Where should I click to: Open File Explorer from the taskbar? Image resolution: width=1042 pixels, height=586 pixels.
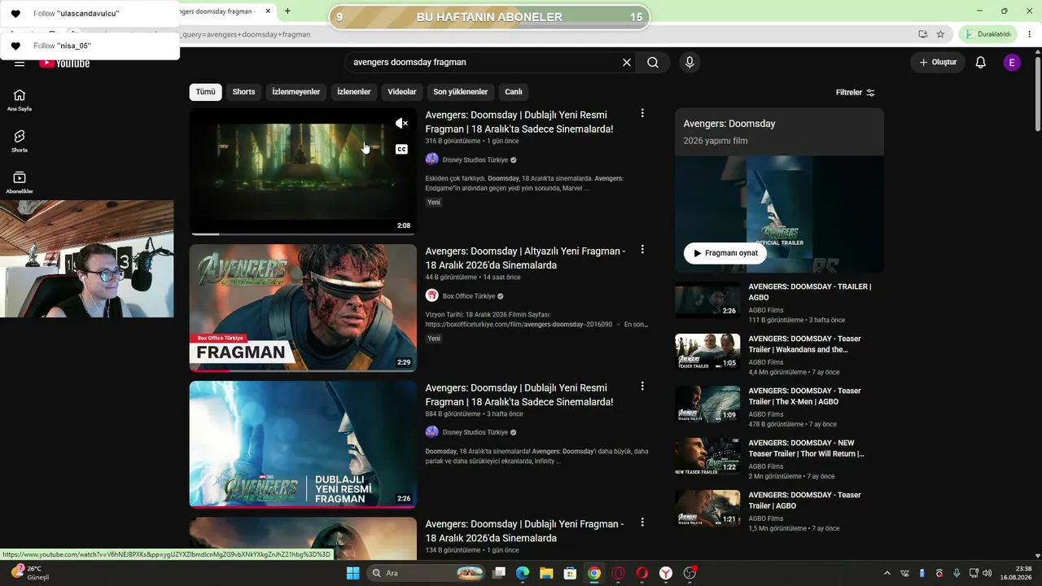click(x=546, y=573)
